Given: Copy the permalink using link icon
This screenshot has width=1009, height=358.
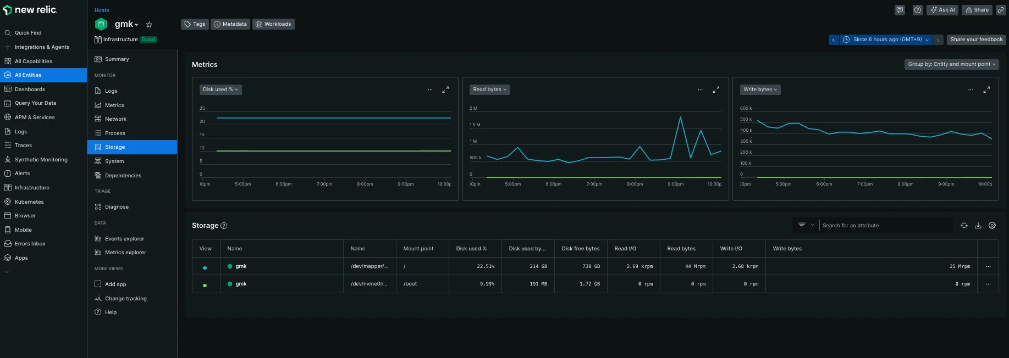Looking at the screenshot, I should (x=1001, y=10).
